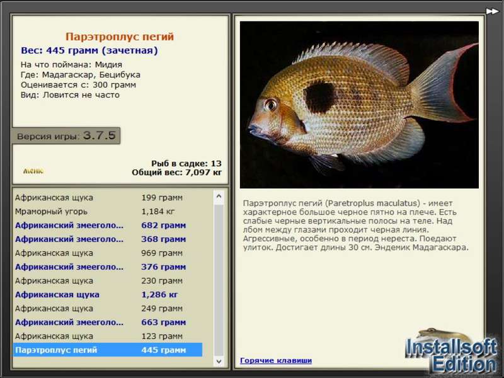This screenshot has height=378, width=504.
Task: Click the fast-forward arrows icon at top right
Action: tap(492, 11)
